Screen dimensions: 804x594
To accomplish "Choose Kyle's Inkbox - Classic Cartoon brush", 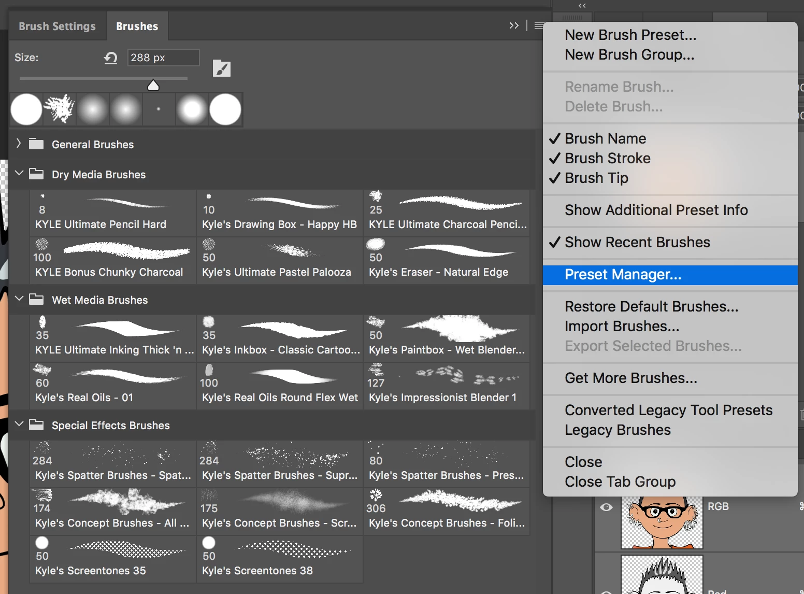I will point(280,338).
